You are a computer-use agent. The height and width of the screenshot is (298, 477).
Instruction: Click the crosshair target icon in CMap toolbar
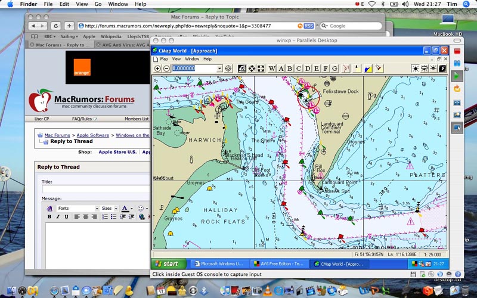pyautogui.click(x=228, y=69)
